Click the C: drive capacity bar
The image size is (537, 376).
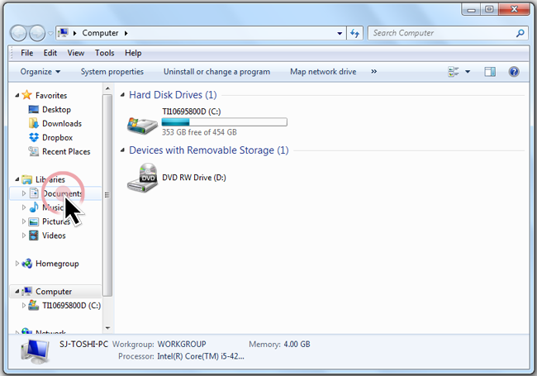click(x=225, y=122)
